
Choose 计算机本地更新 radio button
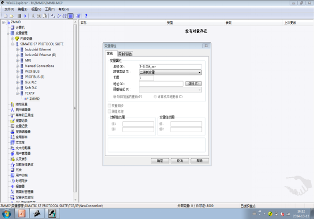click(155, 96)
